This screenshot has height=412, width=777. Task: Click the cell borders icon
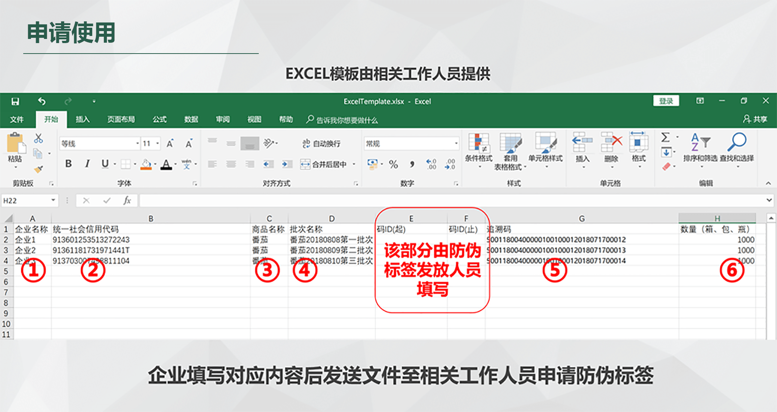click(x=126, y=164)
